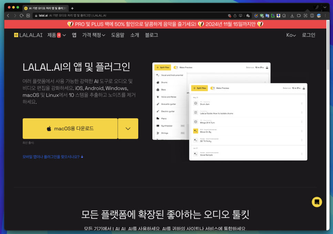View site info via the padlock icon

pos(36,16)
